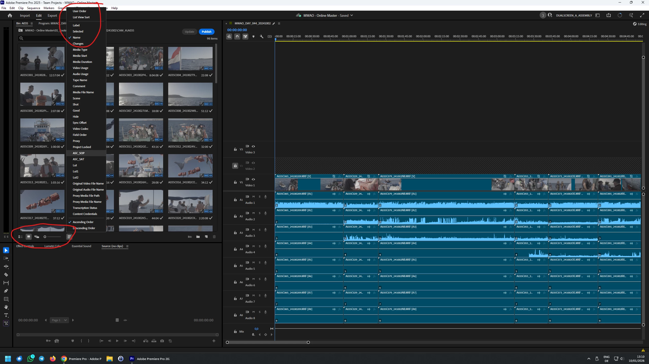
Task: Mute the Audio 1 track
Action: pos(253,196)
